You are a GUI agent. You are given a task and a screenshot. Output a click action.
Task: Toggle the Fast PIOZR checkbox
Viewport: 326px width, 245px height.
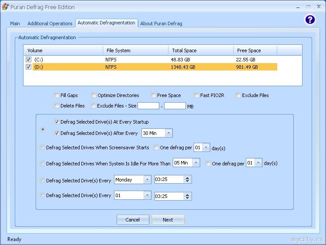[197, 95]
